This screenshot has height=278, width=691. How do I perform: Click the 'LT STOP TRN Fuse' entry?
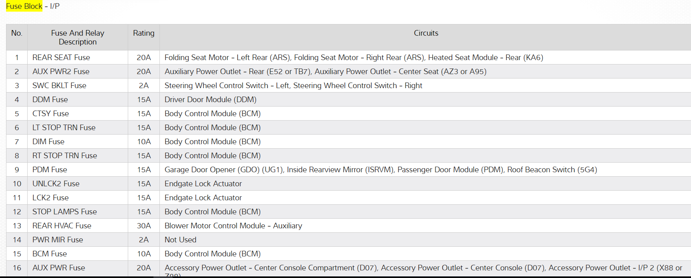(64, 127)
